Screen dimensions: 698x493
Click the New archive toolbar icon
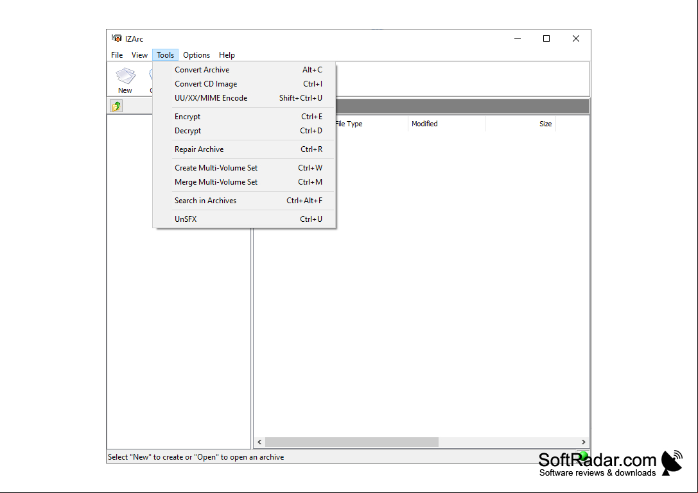(x=125, y=81)
